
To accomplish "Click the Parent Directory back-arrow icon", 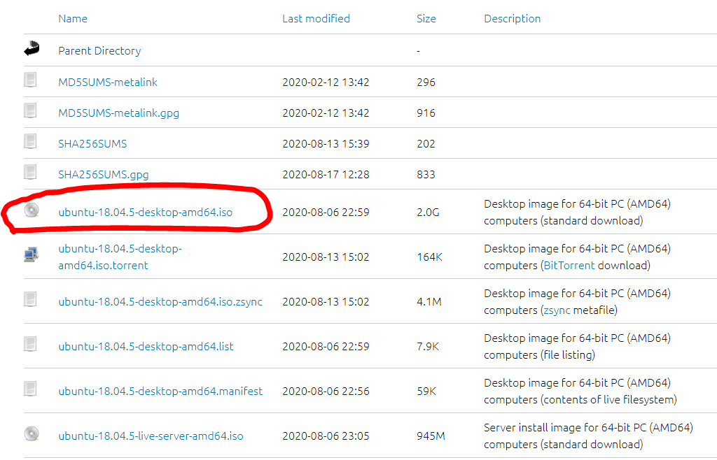I will tap(32, 48).
